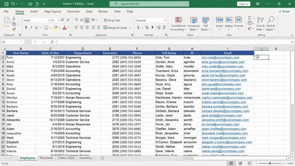Open Conditional Formatting menu
Screen dimensions: 295x166
pos(178,24)
